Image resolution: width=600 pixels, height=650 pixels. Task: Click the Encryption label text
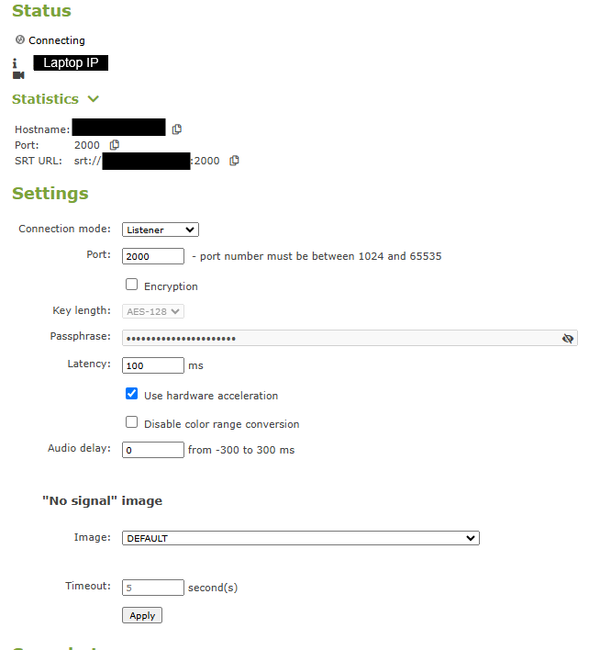(x=171, y=286)
